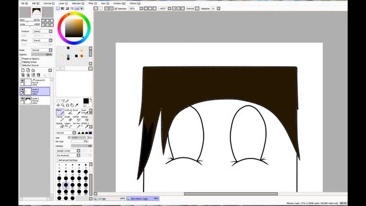Screen dimensions: 366x206
Task: Show the color wheel panel
Action: click(58, 9)
